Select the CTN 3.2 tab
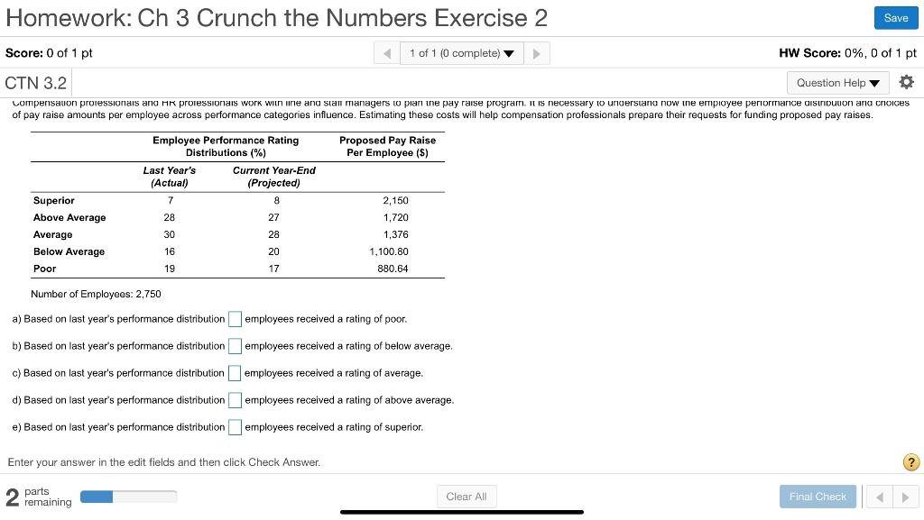 35,82
